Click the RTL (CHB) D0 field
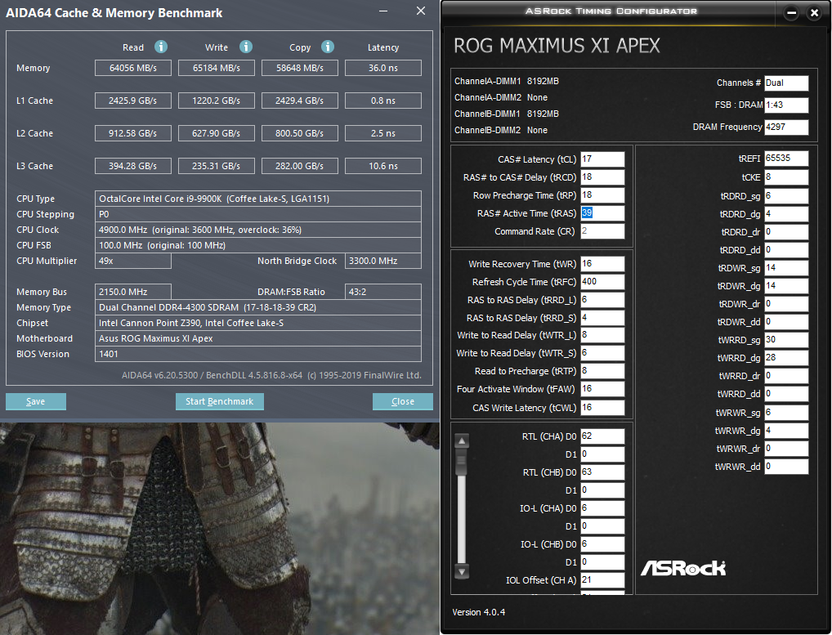 point(603,472)
